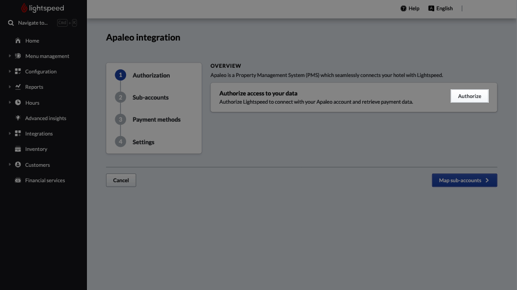The width and height of the screenshot is (517, 290).
Task: Click the Inventory card icon
Action: pyautogui.click(x=18, y=149)
